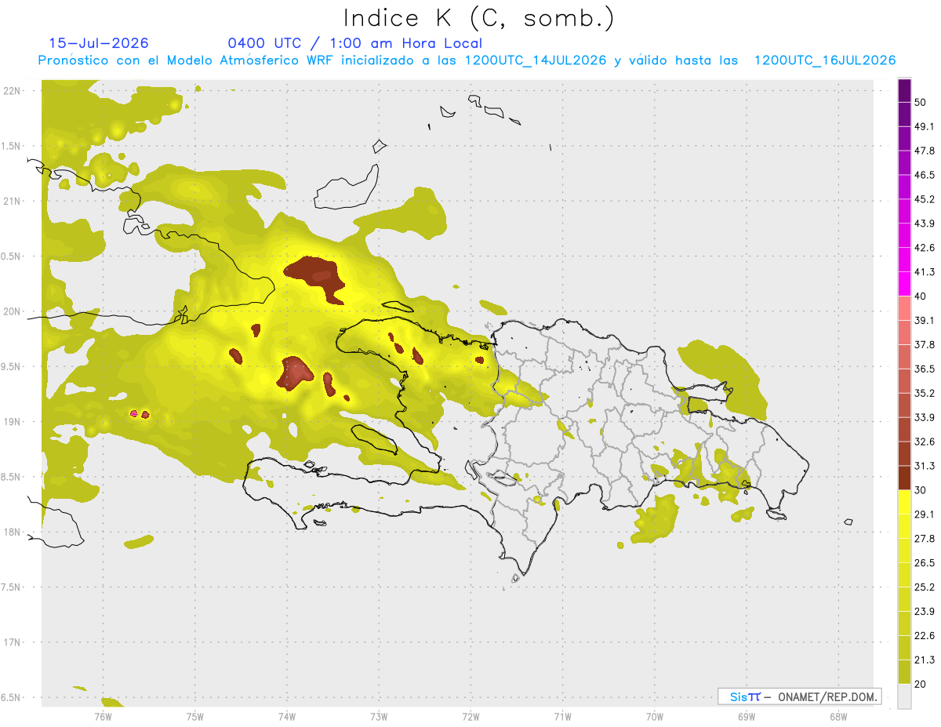Viewport: 941px width, 727px height.
Task: Click the colorbar value 42.6
Action: pyautogui.click(x=925, y=248)
